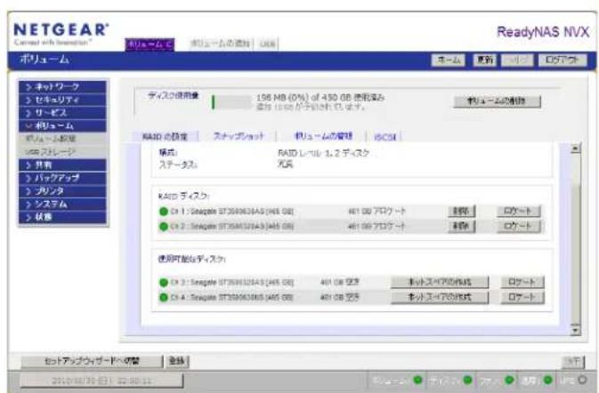Click the ReadyNAS NVX title text

543,32
